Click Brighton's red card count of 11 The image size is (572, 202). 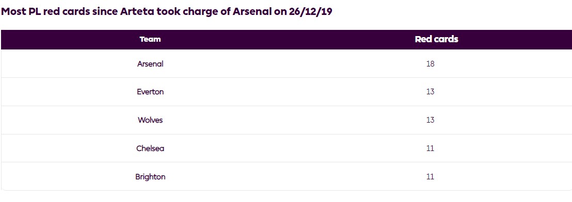[x=430, y=177]
